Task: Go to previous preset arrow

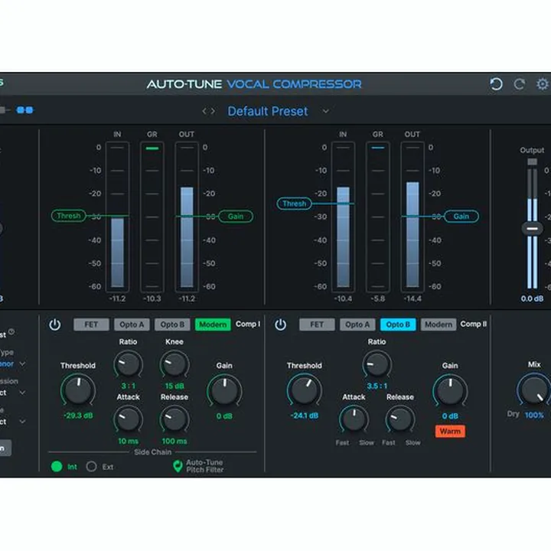Action: (204, 112)
